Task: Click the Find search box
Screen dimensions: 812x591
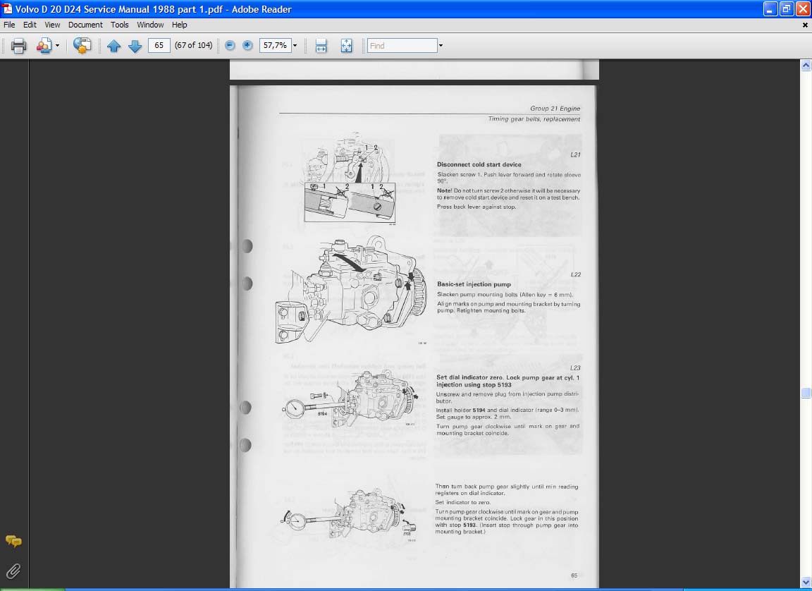Action: [402, 46]
